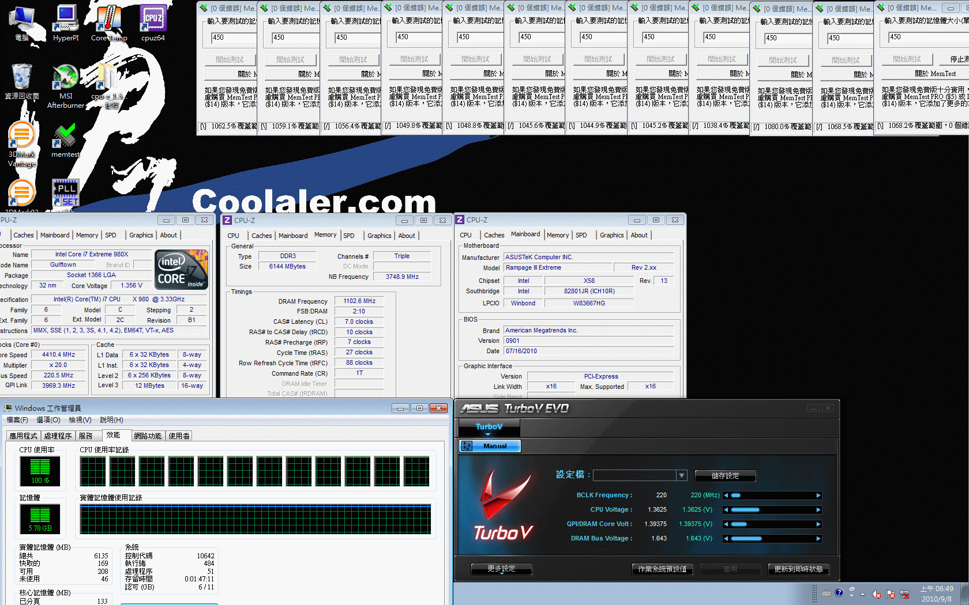Click the taskbar clock showing 06:49
The width and height of the screenshot is (969, 605).
click(x=937, y=594)
